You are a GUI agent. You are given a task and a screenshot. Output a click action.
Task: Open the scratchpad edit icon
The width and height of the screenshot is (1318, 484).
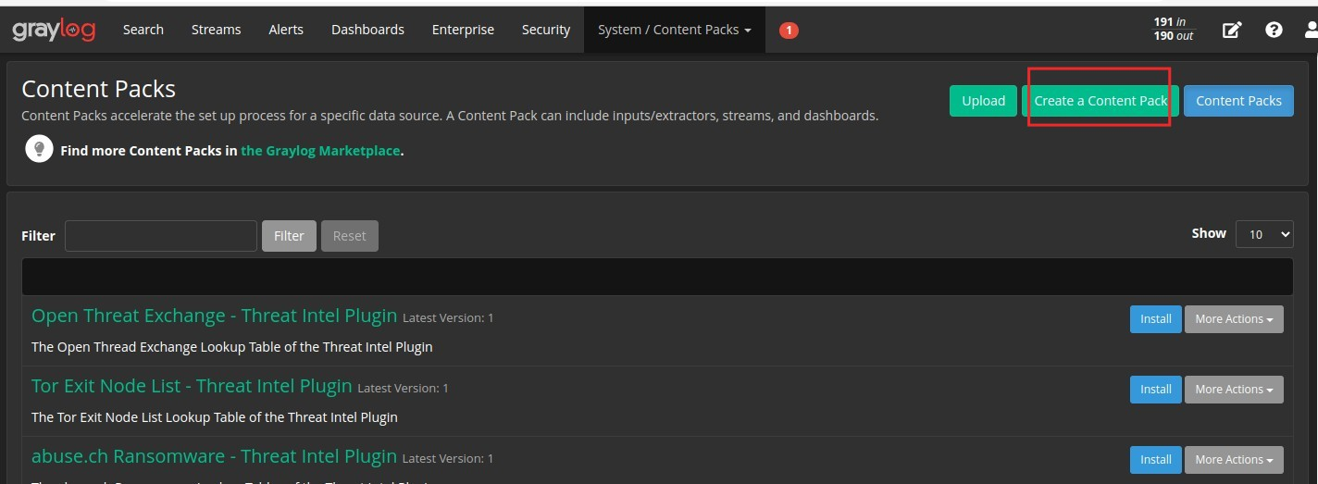tap(1231, 30)
